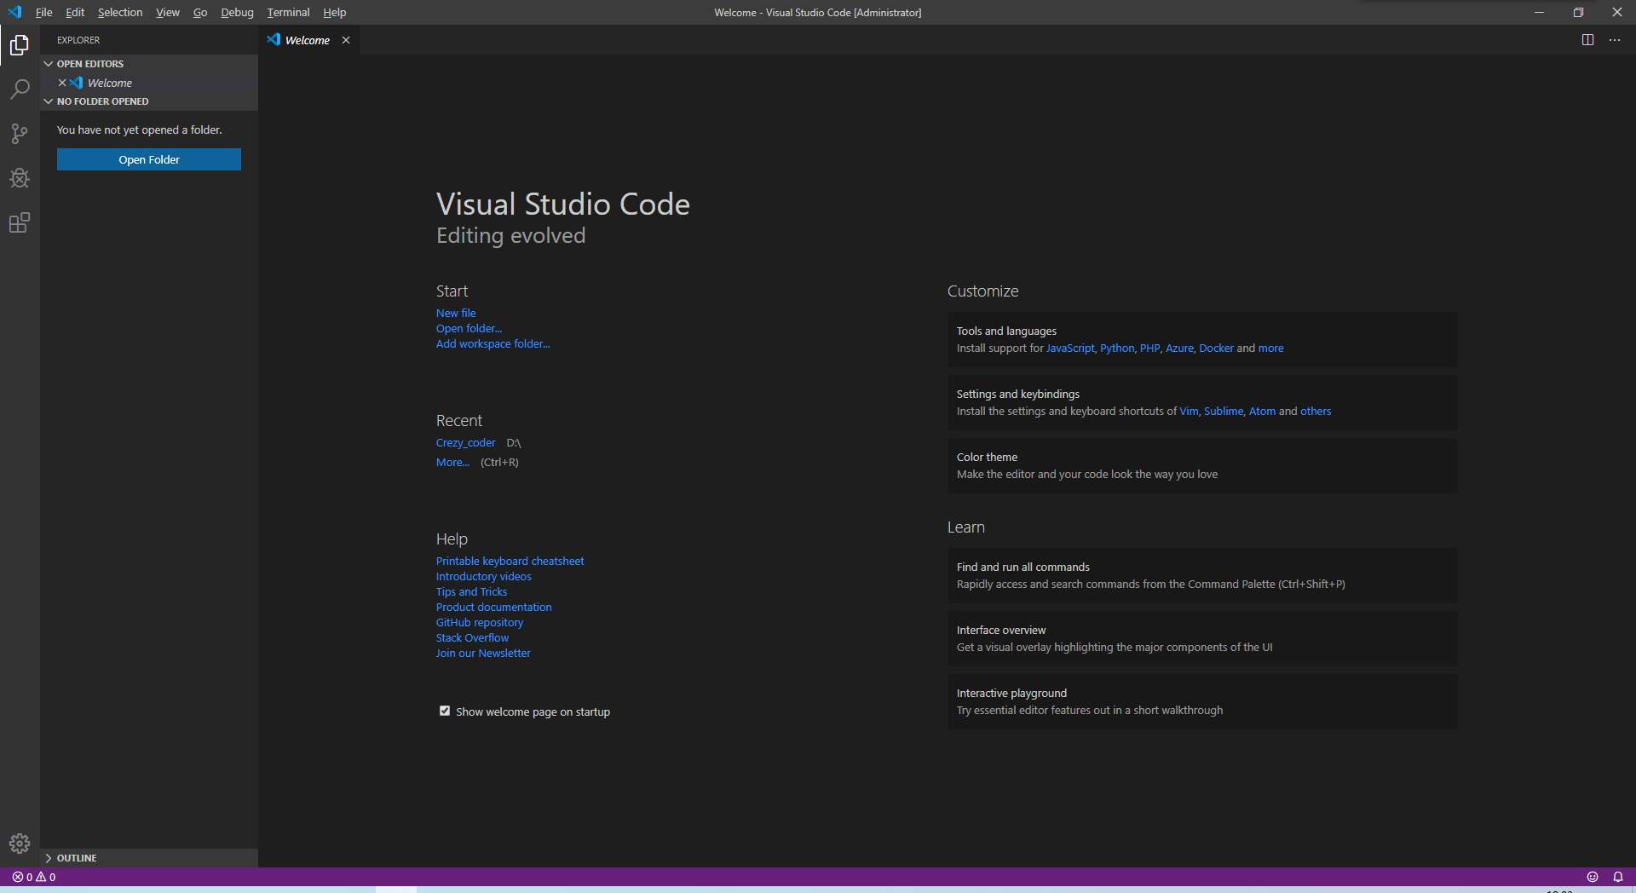Screen dimensions: 1636x893
Task: Open the Extensions view icon
Action: pos(20,223)
